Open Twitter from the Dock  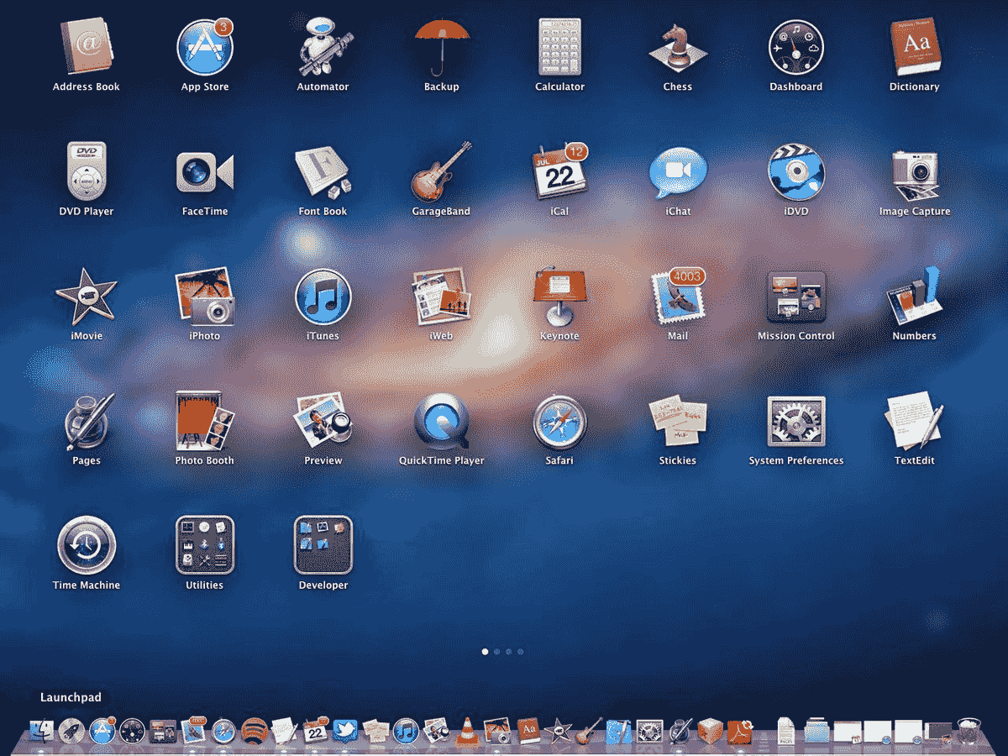coord(347,729)
